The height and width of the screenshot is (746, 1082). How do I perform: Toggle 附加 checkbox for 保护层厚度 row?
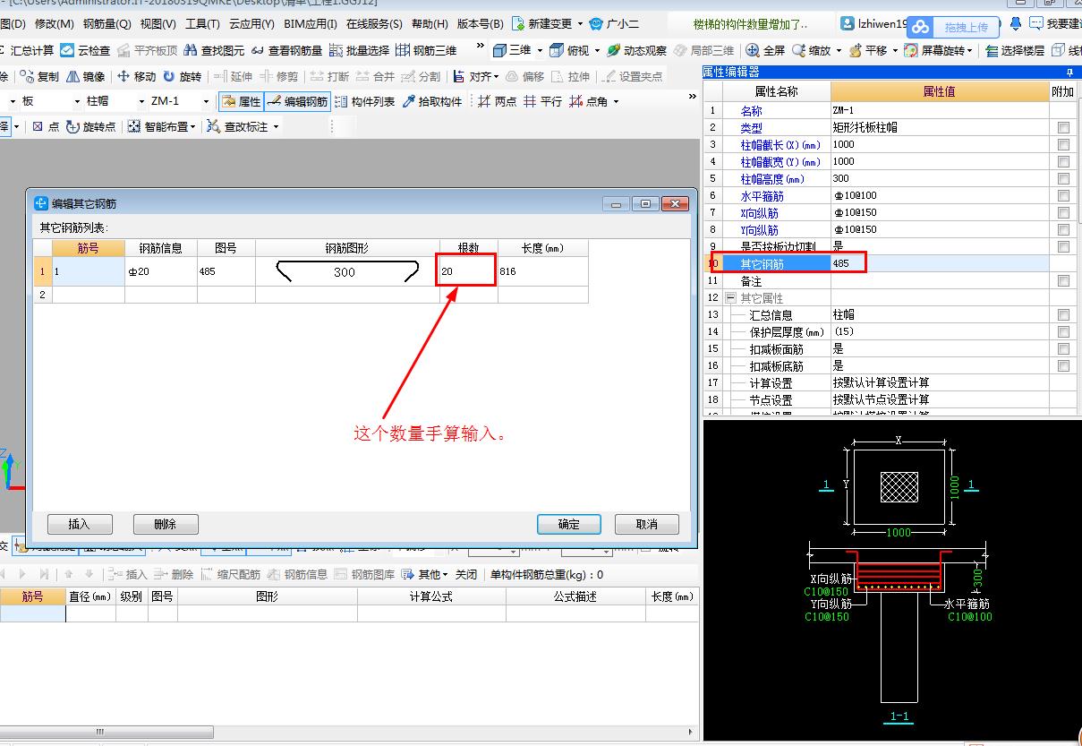click(1063, 332)
